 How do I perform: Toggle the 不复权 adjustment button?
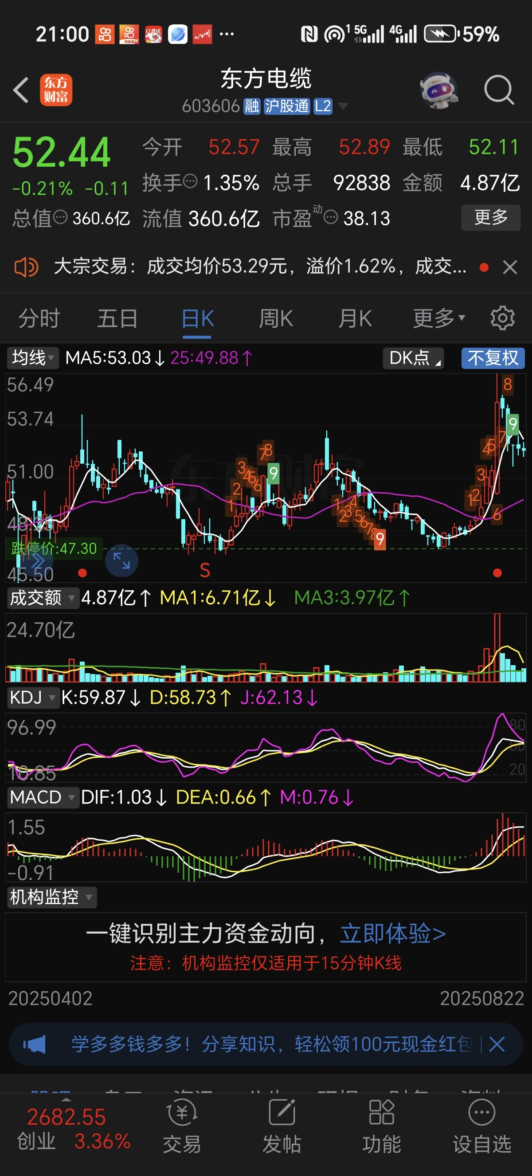(x=493, y=358)
